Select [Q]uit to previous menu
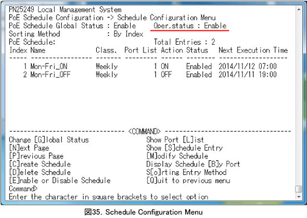Viewport: 307px width, 218px height. (x=188, y=181)
